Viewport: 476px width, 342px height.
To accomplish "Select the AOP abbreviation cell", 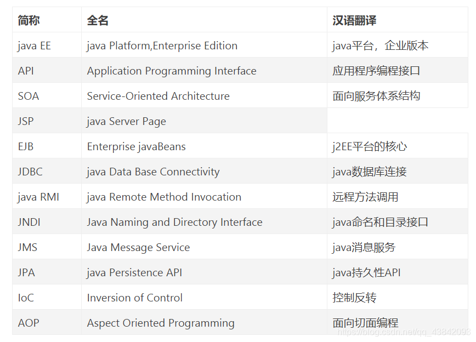I will (x=47, y=322).
